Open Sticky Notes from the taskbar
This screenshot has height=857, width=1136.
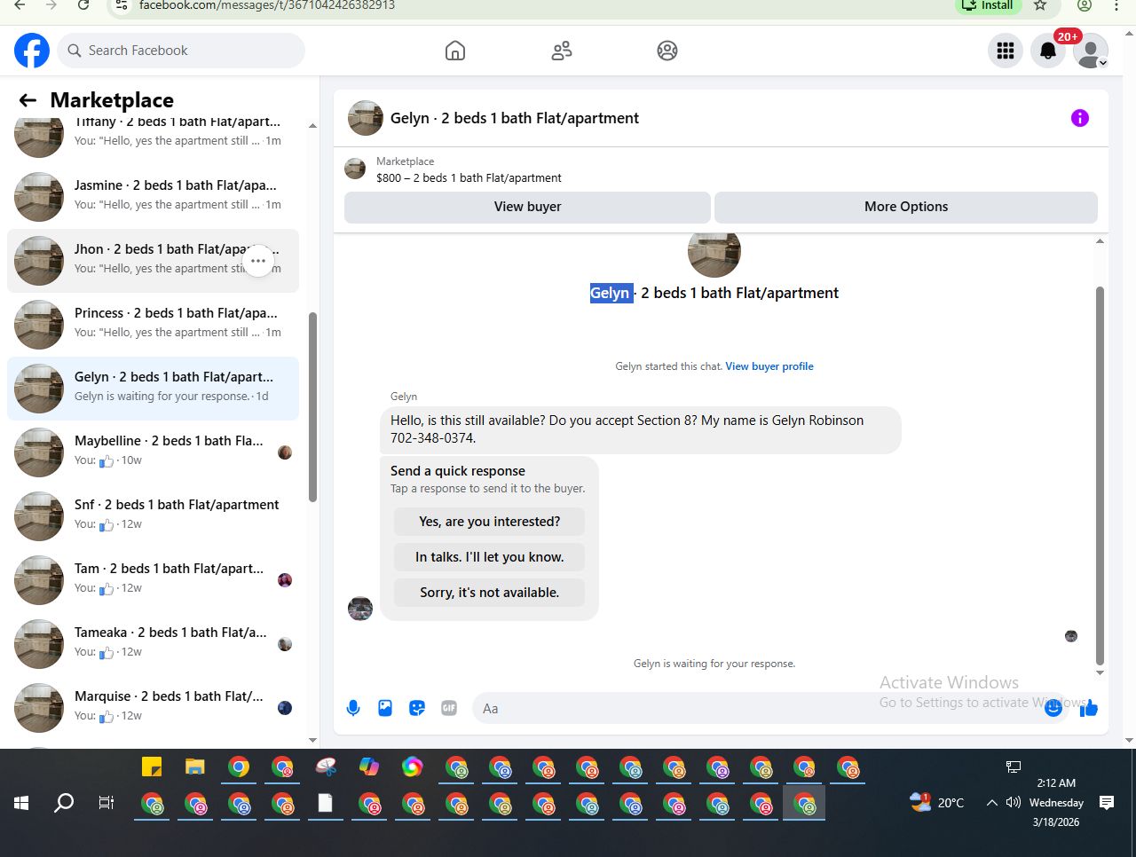[152, 767]
